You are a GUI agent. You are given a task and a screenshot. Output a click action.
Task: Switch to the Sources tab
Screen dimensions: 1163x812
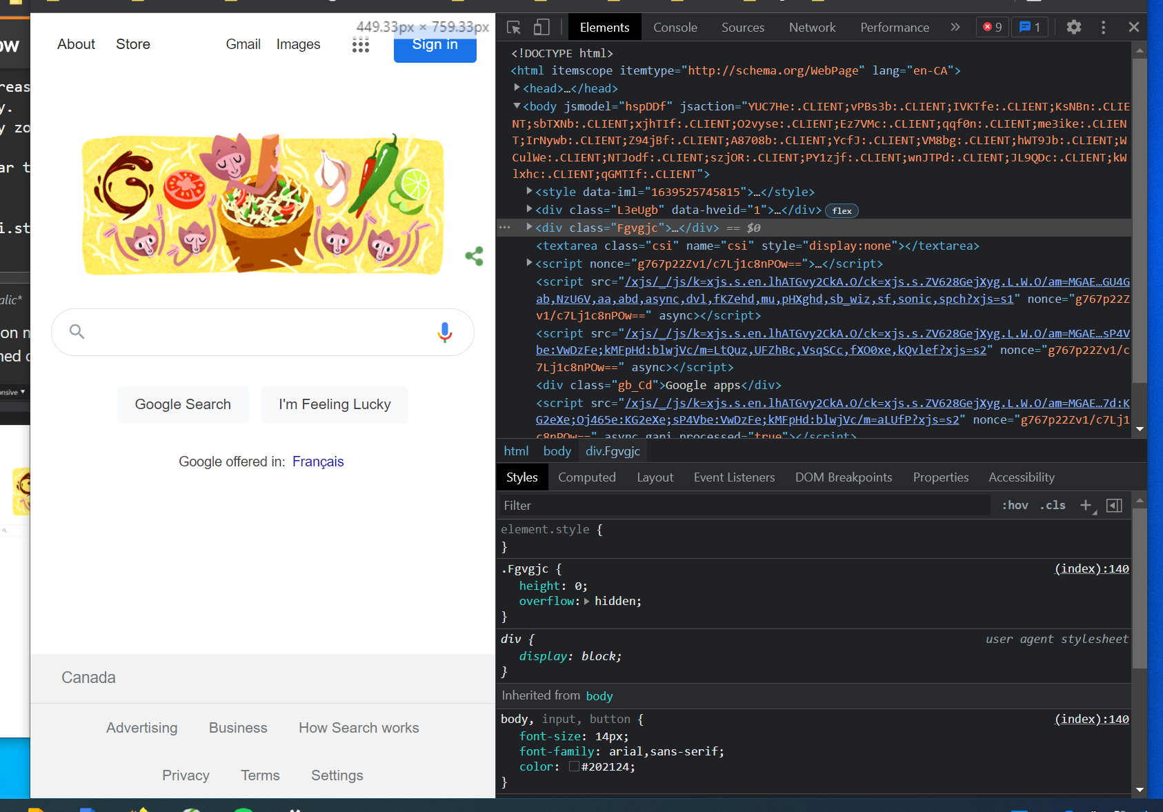(x=743, y=28)
